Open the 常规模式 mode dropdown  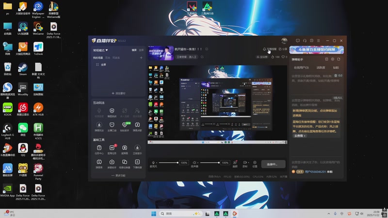(x=100, y=50)
